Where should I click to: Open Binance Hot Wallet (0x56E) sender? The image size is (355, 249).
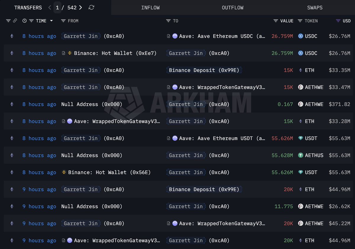[x=109, y=172]
